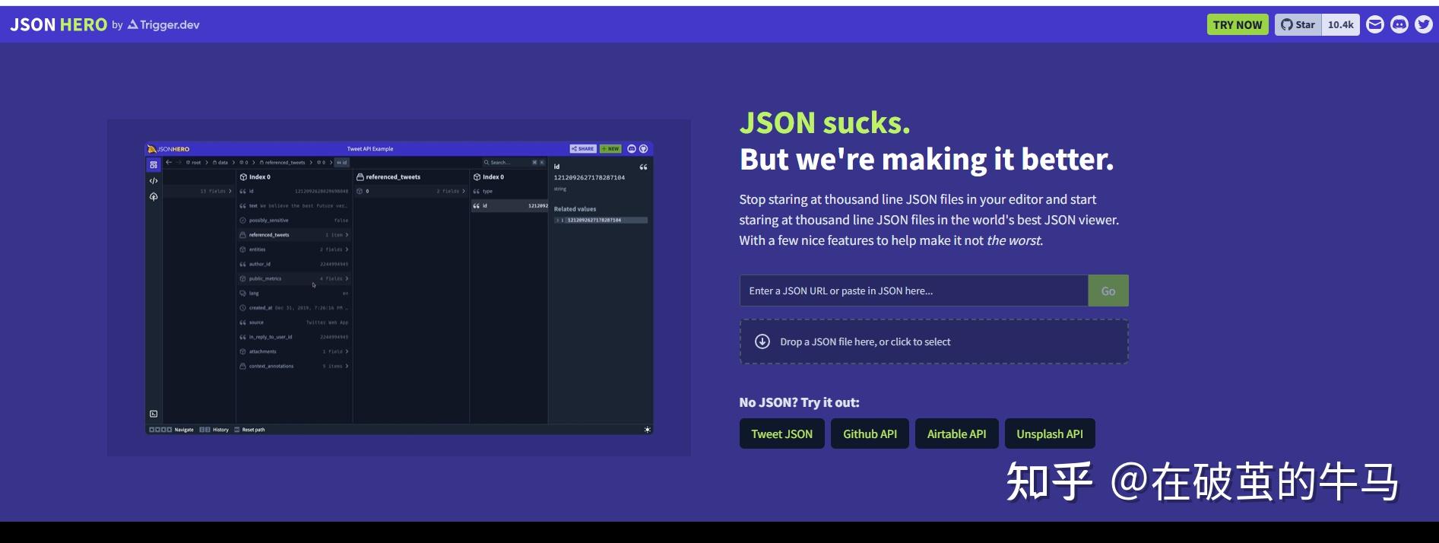Open the Discord icon in header
The image size is (1439, 543).
pos(1399,25)
